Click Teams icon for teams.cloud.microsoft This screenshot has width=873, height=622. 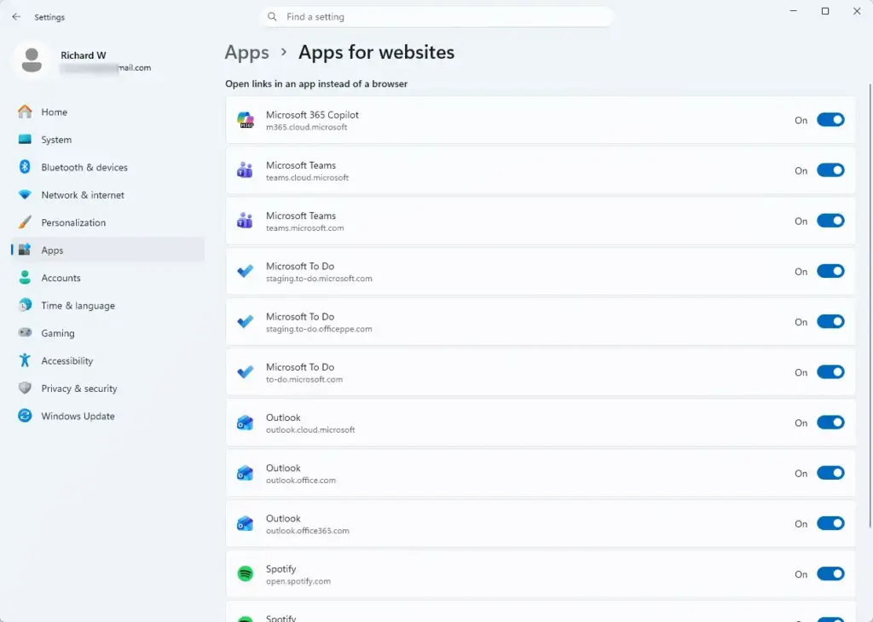pyautogui.click(x=245, y=170)
